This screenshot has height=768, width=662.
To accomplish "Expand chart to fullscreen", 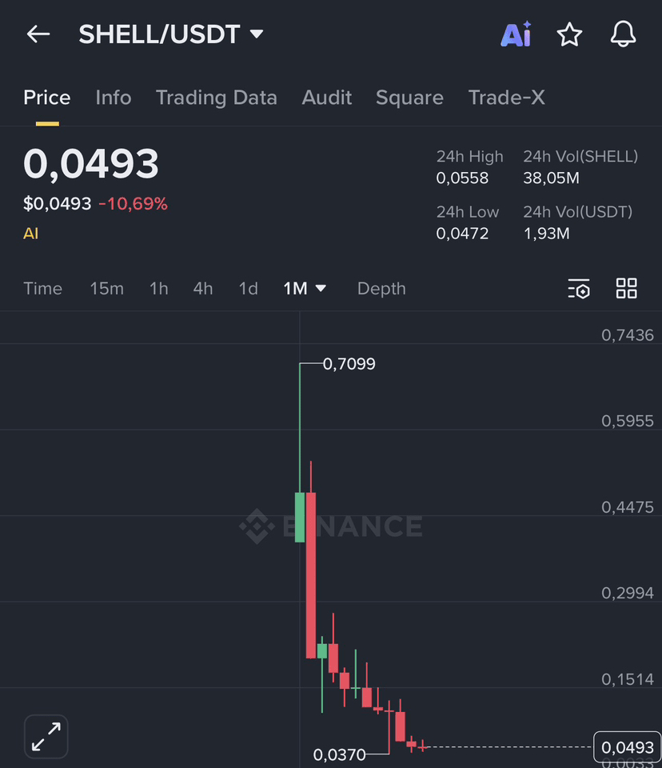I will pyautogui.click(x=46, y=736).
